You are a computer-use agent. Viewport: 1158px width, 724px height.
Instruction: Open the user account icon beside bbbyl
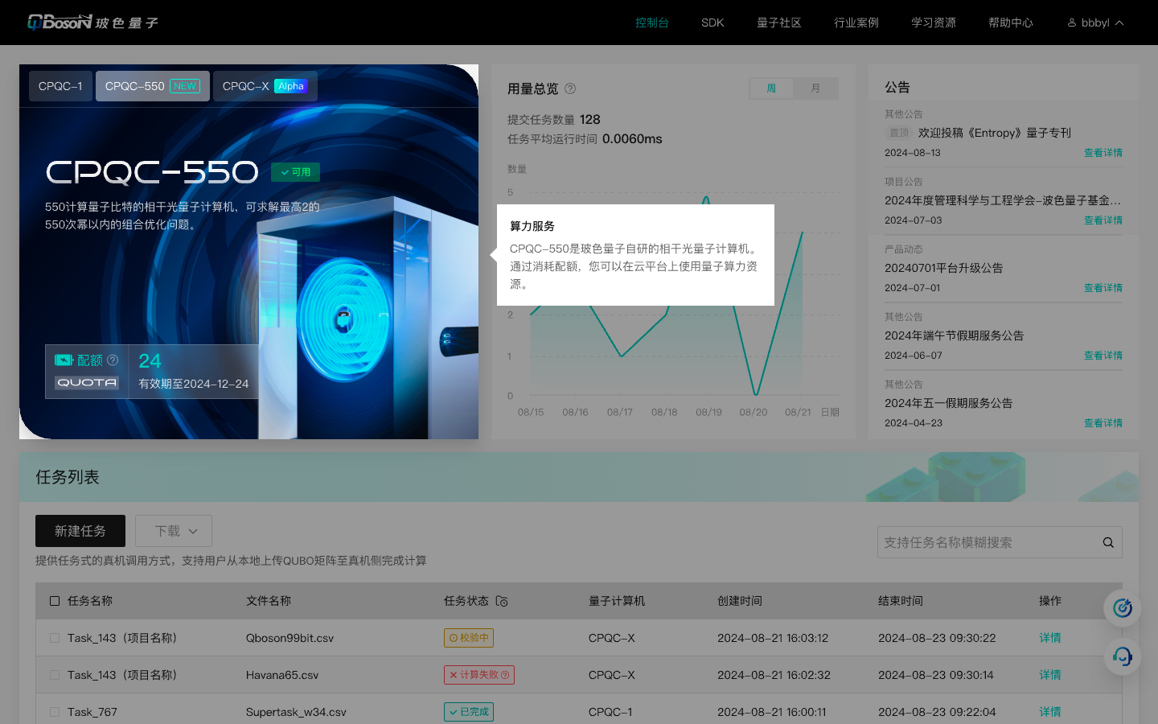pos(1072,23)
